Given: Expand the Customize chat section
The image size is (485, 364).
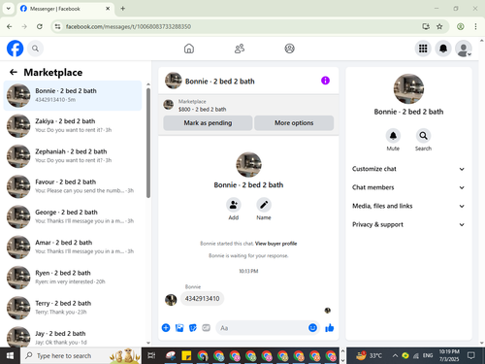Looking at the screenshot, I should [x=408, y=169].
